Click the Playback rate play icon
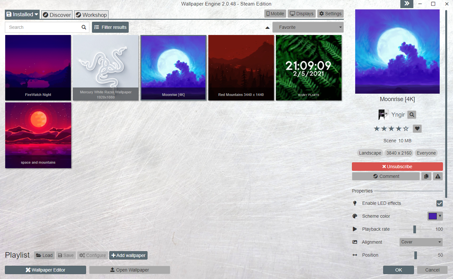 (355, 229)
